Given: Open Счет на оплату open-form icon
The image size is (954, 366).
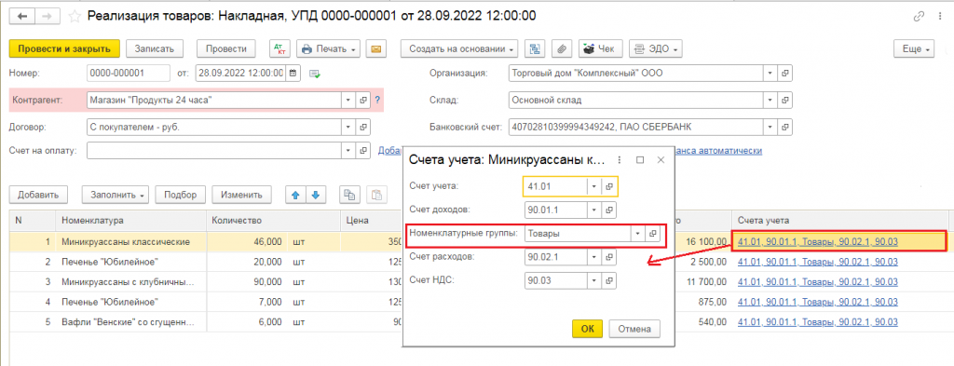Looking at the screenshot, I should [362, 150].
